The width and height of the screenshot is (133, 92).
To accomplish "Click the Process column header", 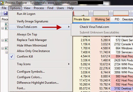I will coord(4,19).
